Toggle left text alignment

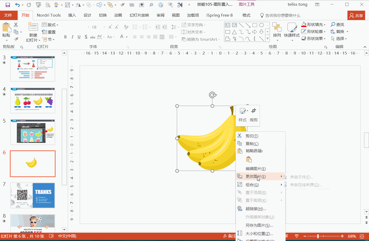pos(135,37)
